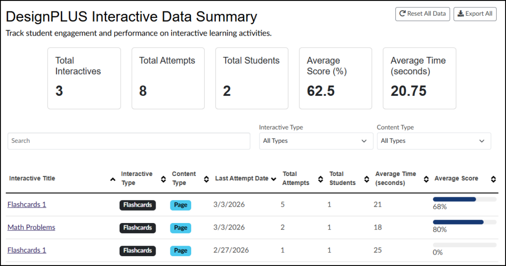Click average time value 25
The height and width of the screenshot is (266, 506).
click(x=378, y=250)
